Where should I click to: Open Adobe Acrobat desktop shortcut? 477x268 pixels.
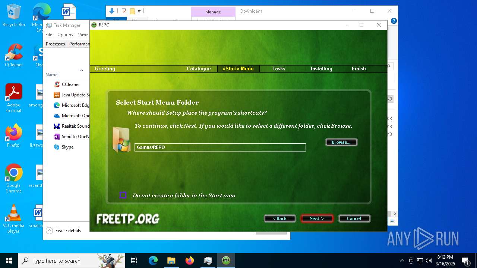pos(14,98)
